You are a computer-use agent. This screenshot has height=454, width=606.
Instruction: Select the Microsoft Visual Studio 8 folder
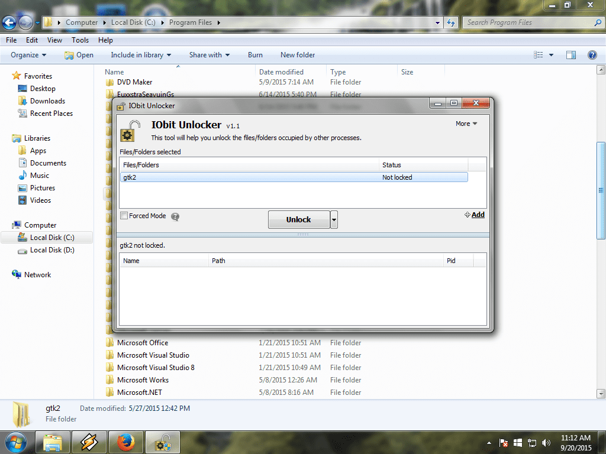pyautogui.click(x=156, y=368)
